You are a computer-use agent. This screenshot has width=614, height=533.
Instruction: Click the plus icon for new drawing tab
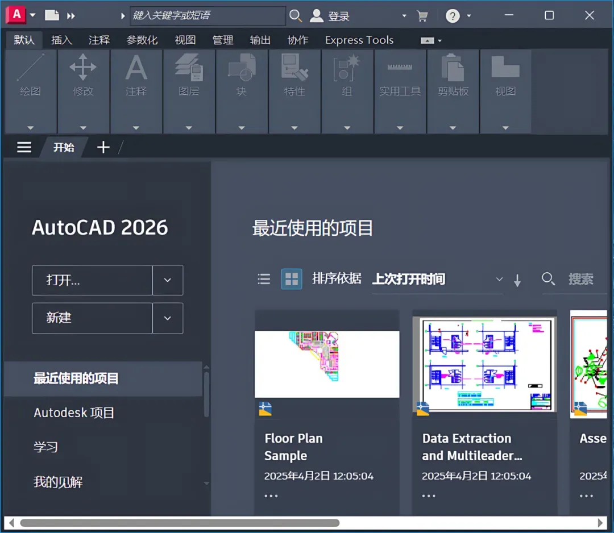tap(103, 148)
